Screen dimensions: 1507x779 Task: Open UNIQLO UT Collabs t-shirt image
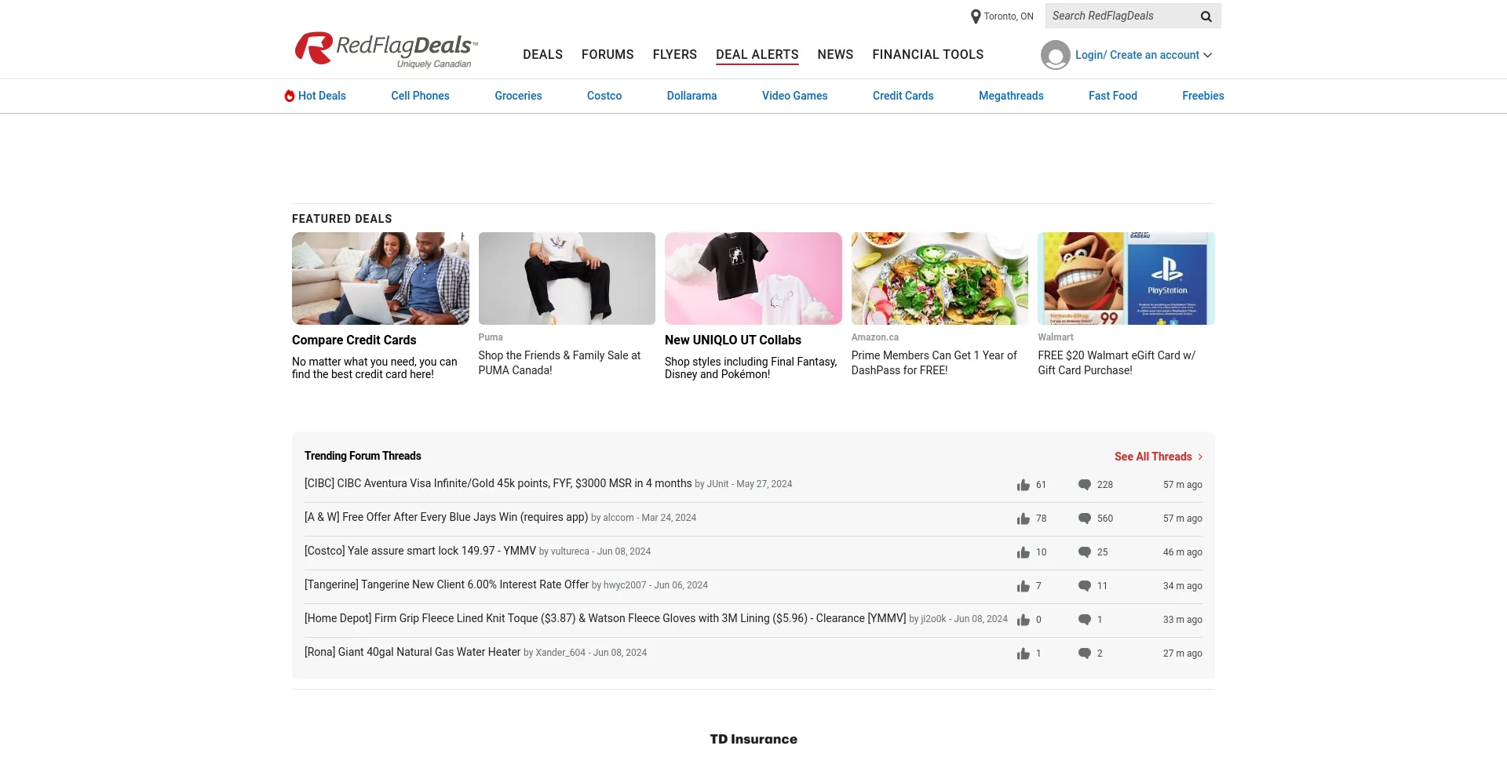pos(753,278)
